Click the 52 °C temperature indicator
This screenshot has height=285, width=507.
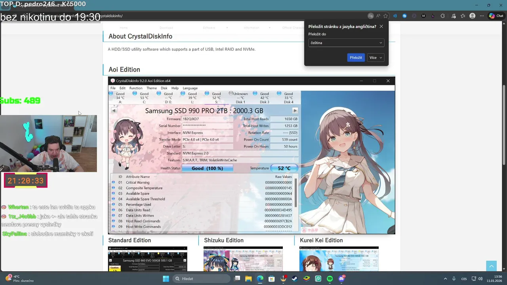[284, 168]
